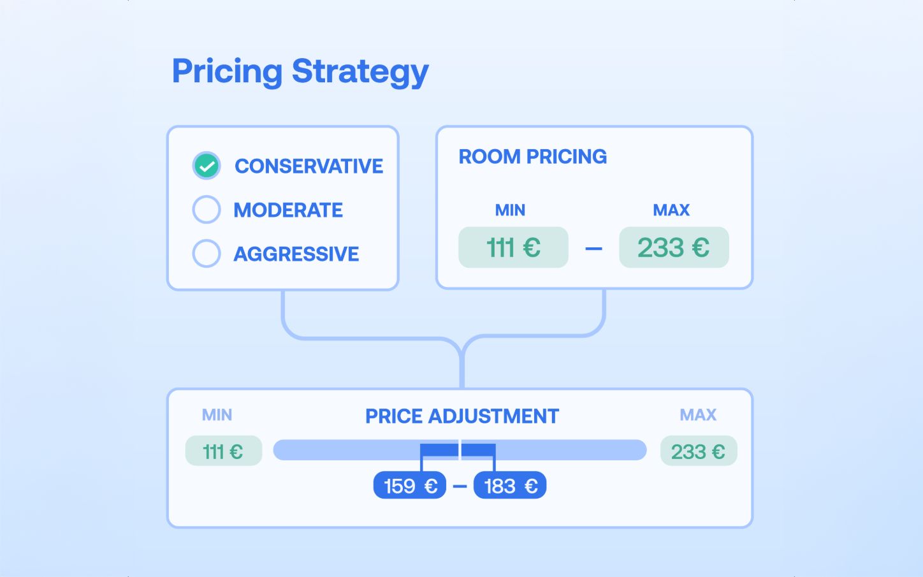
Task: Click the 233 € value in Price Adjustment
Action: click(699, 451)
